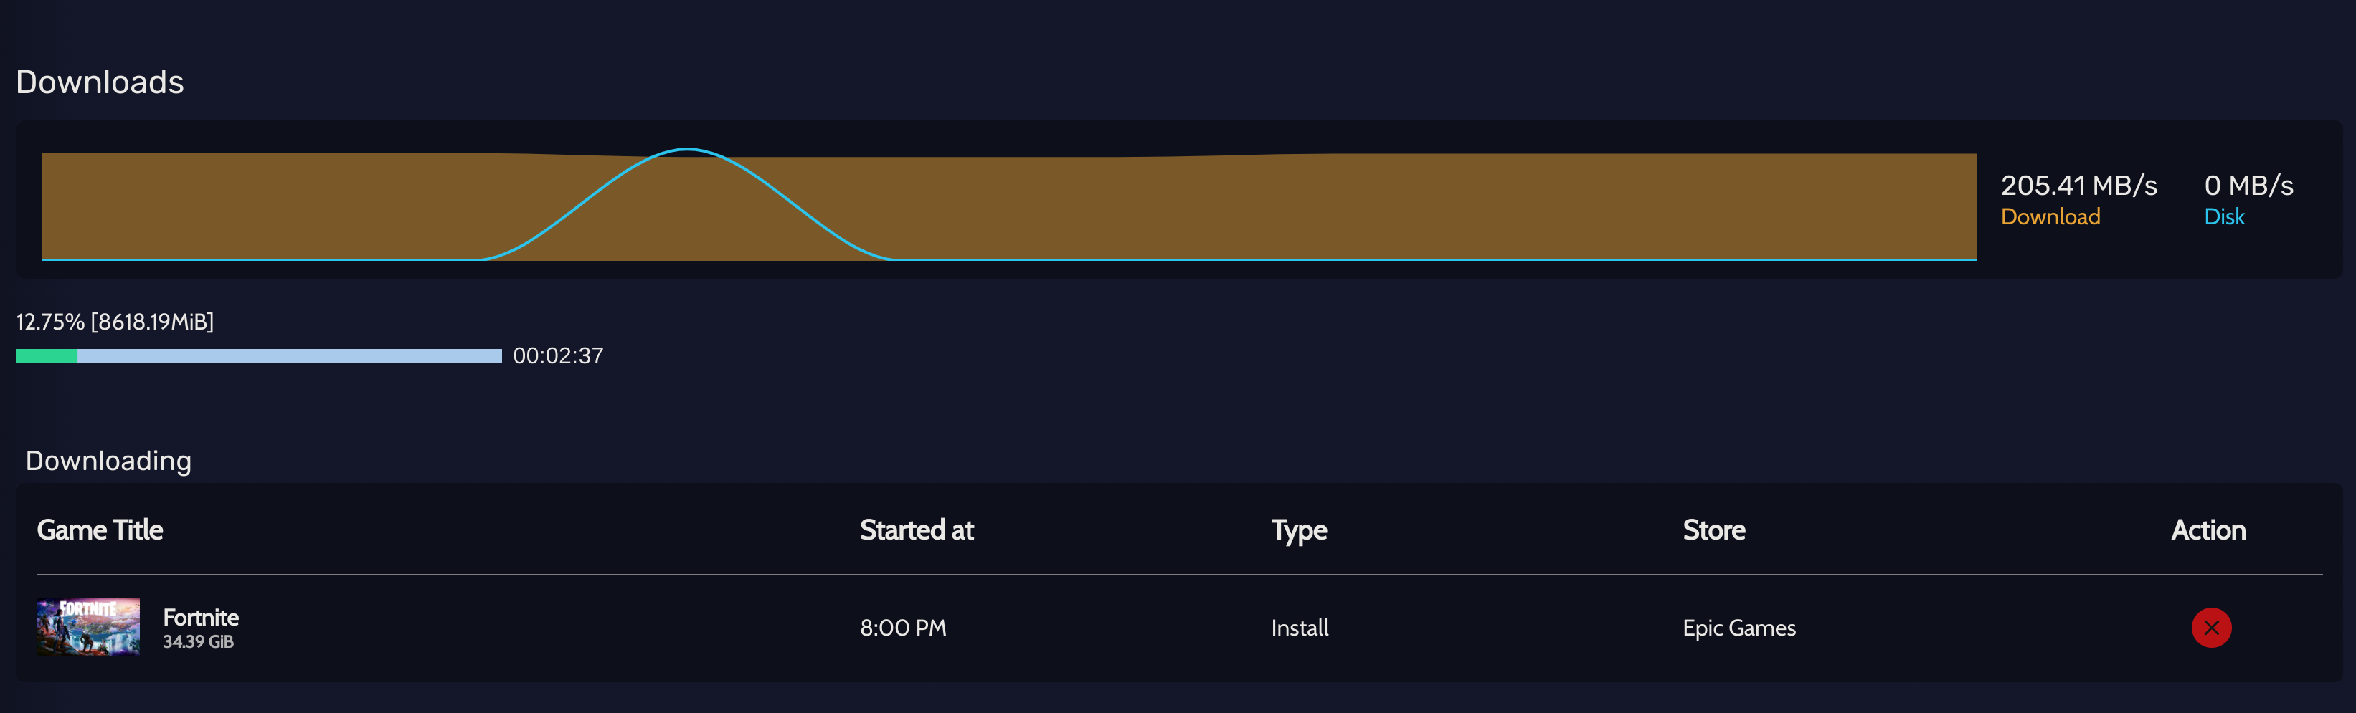Click the 8:00 PM start time entry

point(903,628)
